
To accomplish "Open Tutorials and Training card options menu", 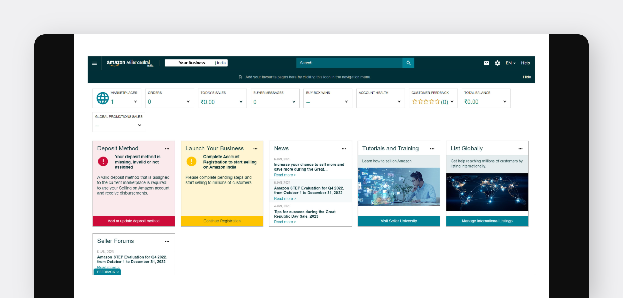I will coord(432,149).
